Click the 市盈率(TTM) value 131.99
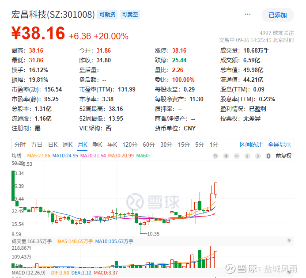This screenshot has height=278, width=306. pos(127,89)
